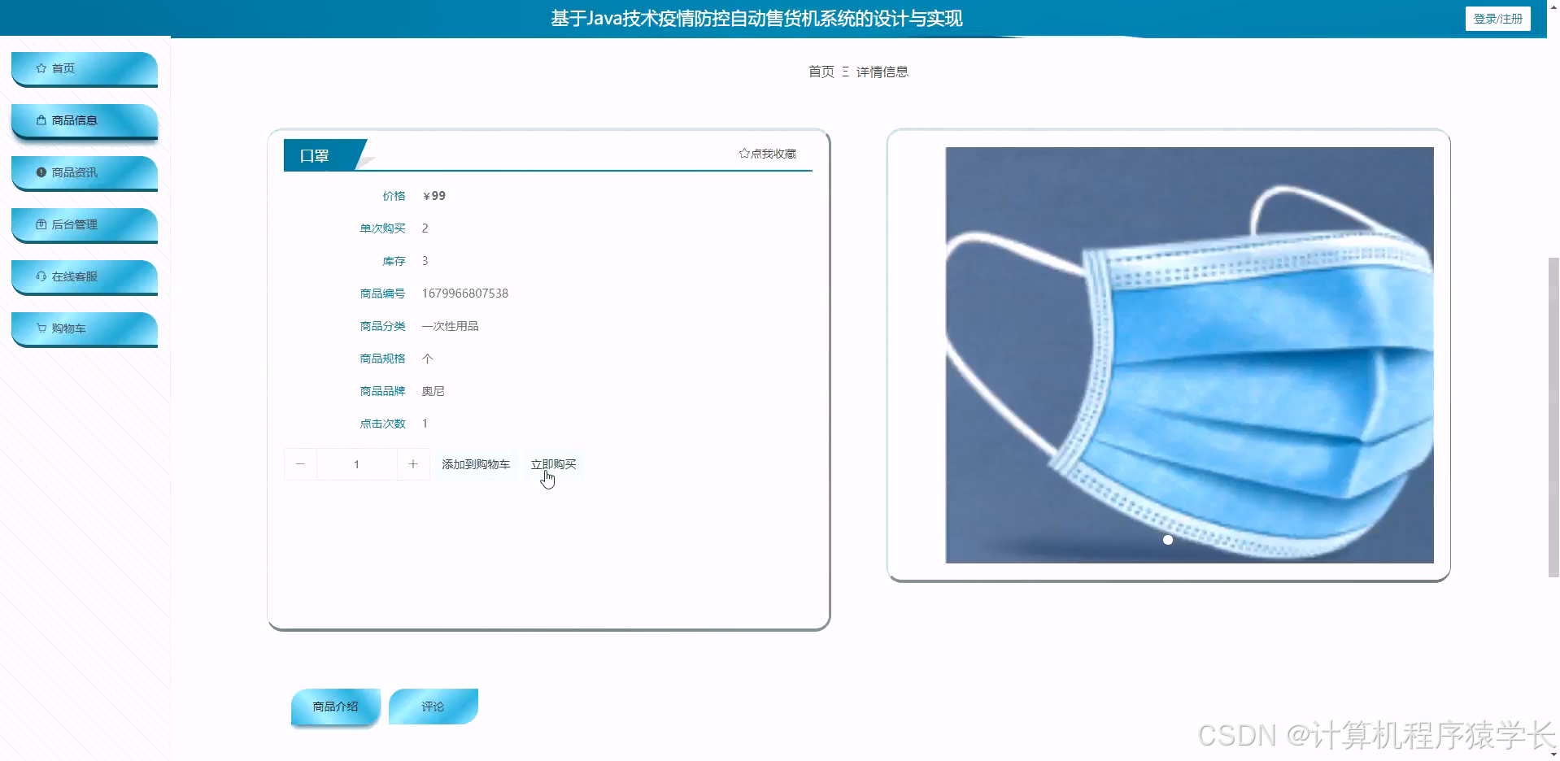The image size is (1560, 761).
Task: Click the breadcrumb separator icon beside 首页
Action: [x=845, y=72]
